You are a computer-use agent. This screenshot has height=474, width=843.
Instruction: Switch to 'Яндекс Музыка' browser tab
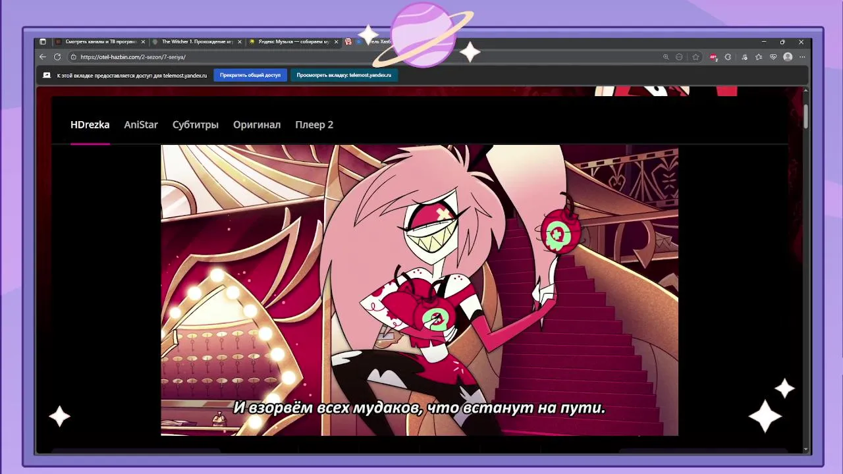click(294, 41)
